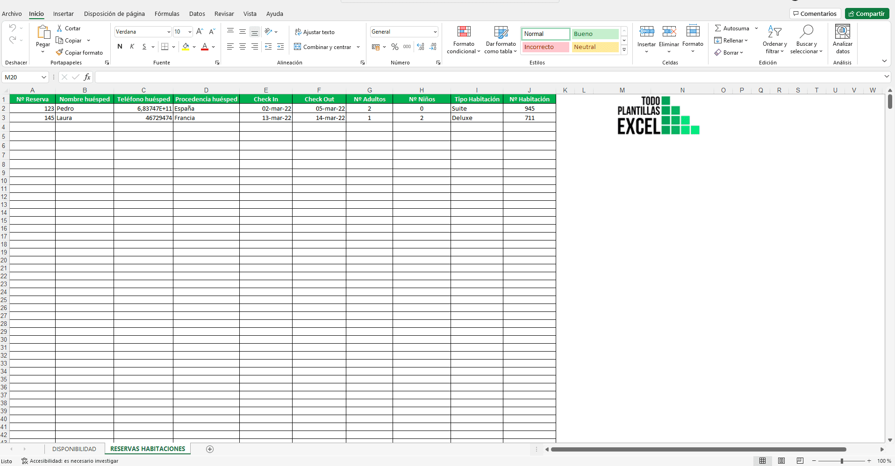The image size is (895, 466).
Task: Click the thousands separator 000 icon
Action: [x=407, y=47]
